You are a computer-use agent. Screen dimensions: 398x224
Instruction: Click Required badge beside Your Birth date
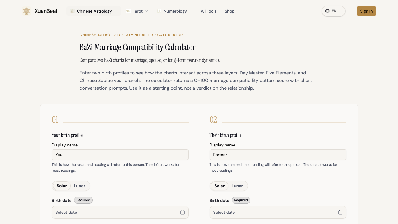pos(83,200)
